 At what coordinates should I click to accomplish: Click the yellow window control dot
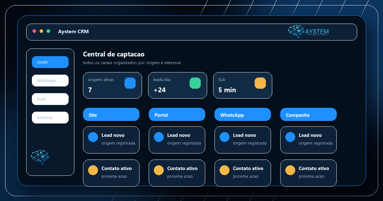[41, 31]
